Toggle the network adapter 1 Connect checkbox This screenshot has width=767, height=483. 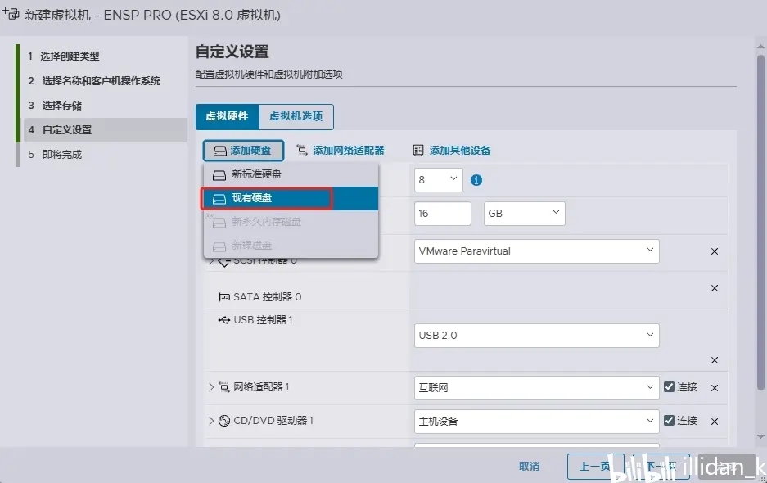669,386
